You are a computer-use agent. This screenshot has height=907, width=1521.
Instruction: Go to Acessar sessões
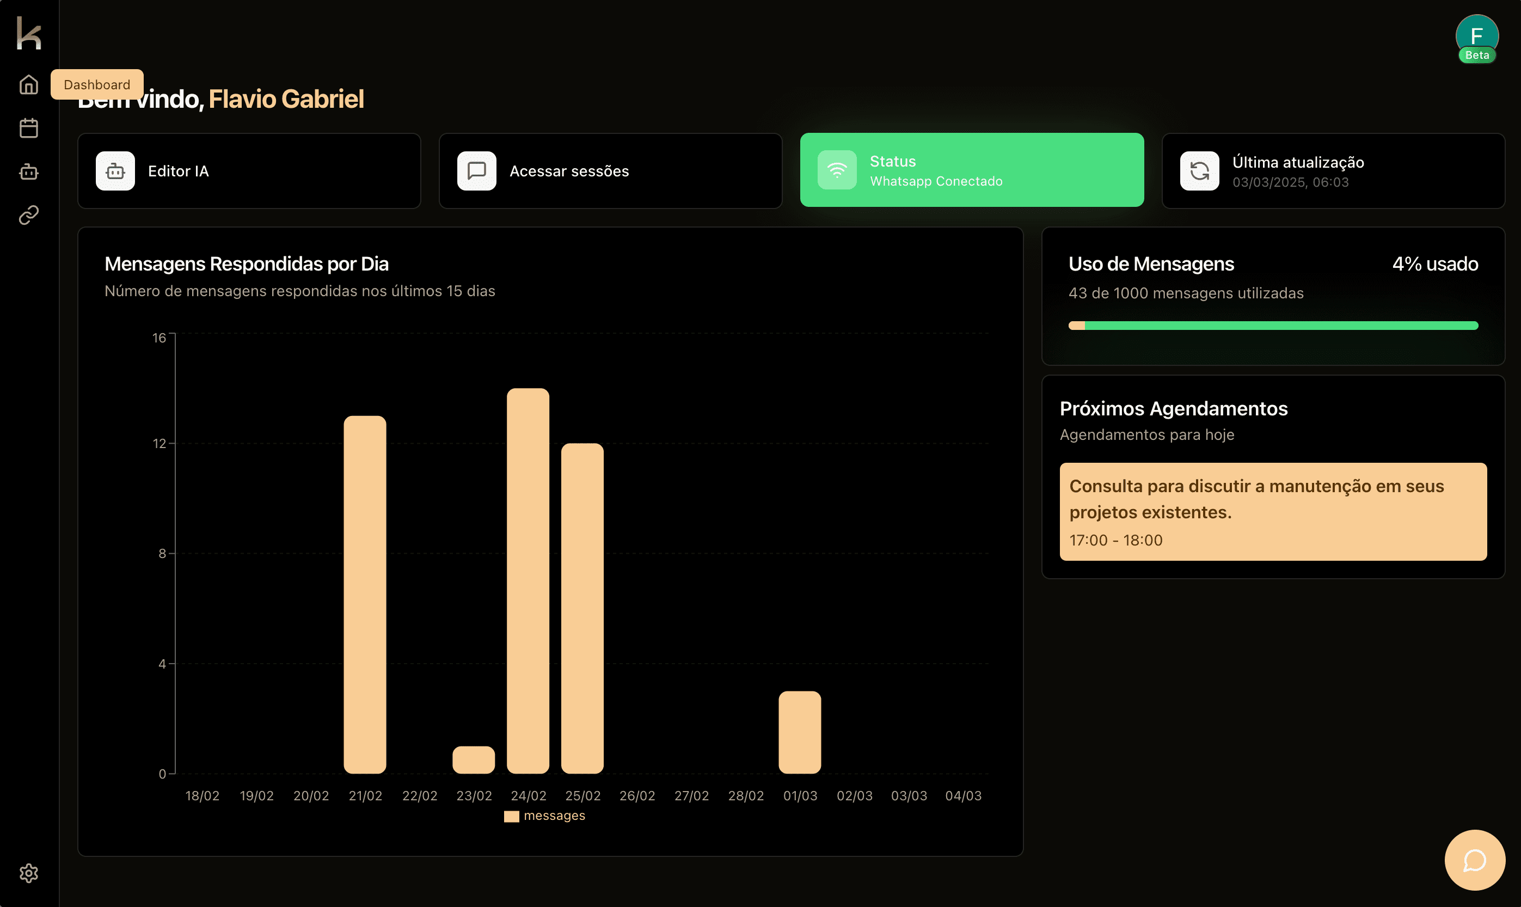(x=610, y=171)
